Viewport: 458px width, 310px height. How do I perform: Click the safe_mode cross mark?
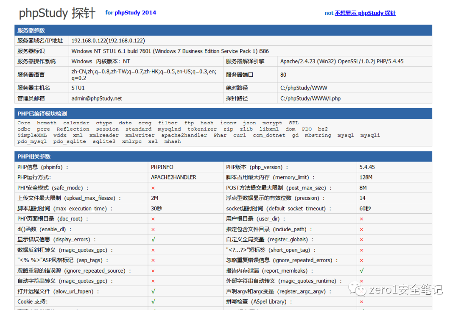153,188
